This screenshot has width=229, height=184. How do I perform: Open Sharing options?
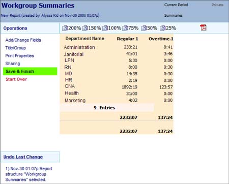point(13,64)
